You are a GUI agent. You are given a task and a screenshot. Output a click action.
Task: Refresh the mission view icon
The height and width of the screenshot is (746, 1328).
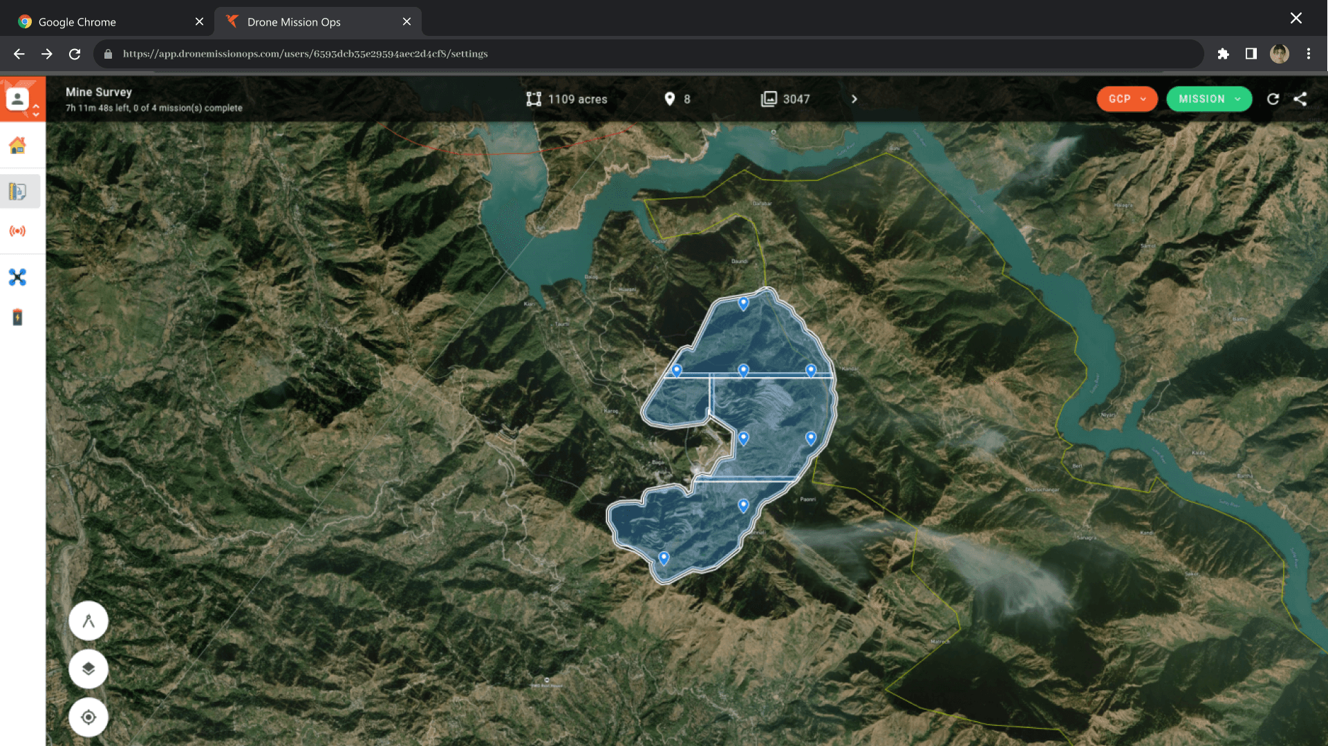(x=1273, y=99)
